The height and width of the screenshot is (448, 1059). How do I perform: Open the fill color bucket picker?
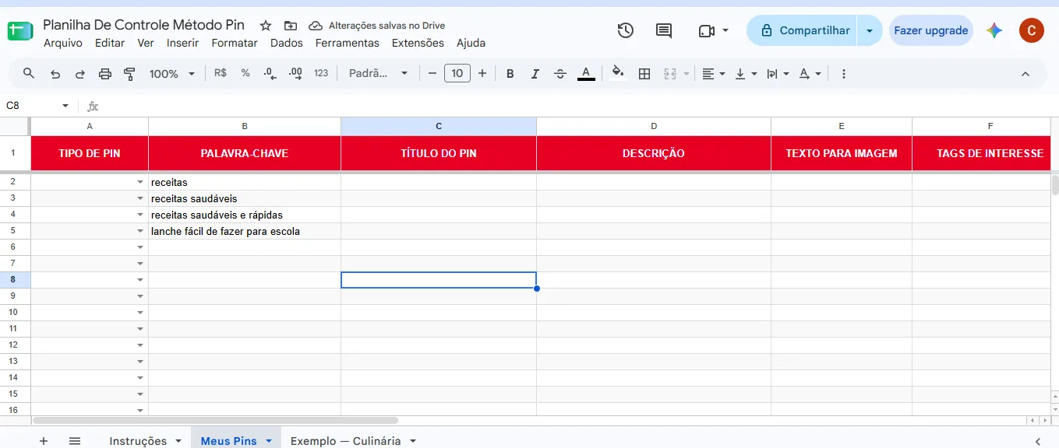[618, 73]
